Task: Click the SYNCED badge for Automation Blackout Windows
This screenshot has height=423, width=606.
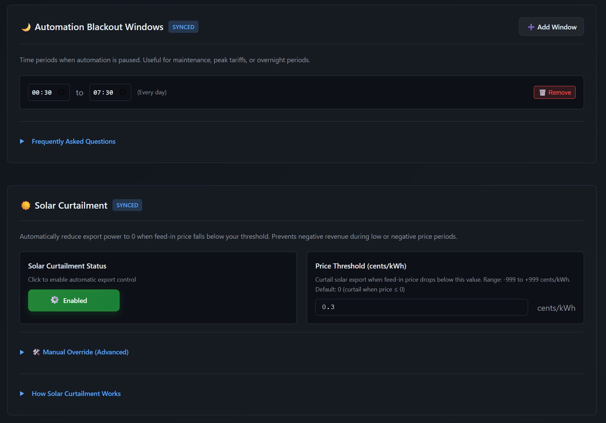Action: (x=183, y=27)
